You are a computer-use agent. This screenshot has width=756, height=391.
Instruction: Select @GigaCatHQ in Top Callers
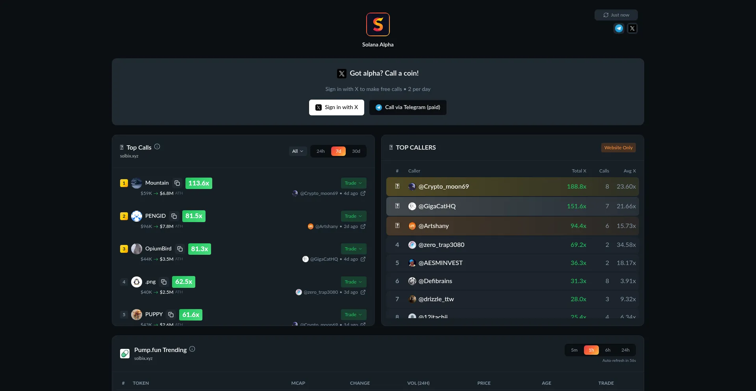pos(513,206)
